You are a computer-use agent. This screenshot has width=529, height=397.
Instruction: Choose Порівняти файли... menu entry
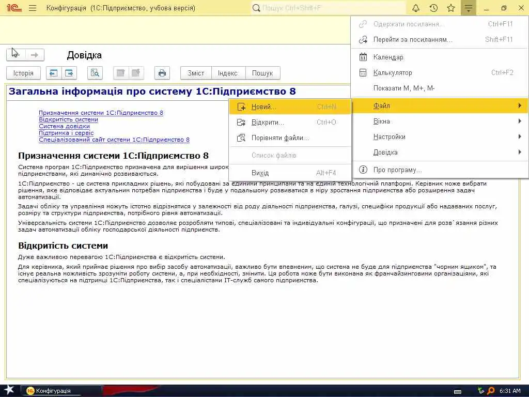click(x=290, y=138)
